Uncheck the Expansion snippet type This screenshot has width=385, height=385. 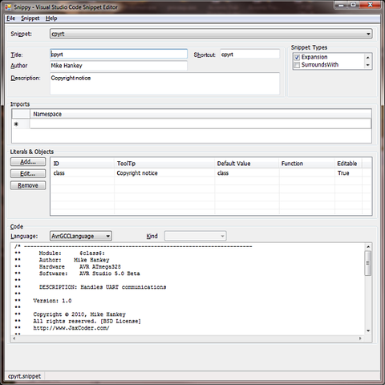pos(297,57)
